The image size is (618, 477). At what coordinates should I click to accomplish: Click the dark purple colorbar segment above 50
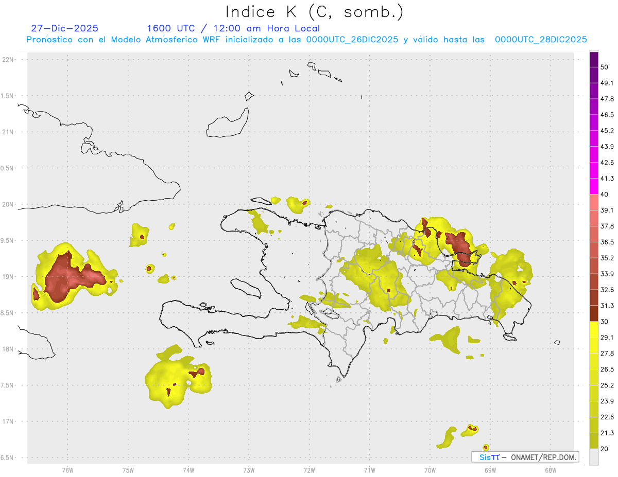pyautogui.click(x=594, y=59)
